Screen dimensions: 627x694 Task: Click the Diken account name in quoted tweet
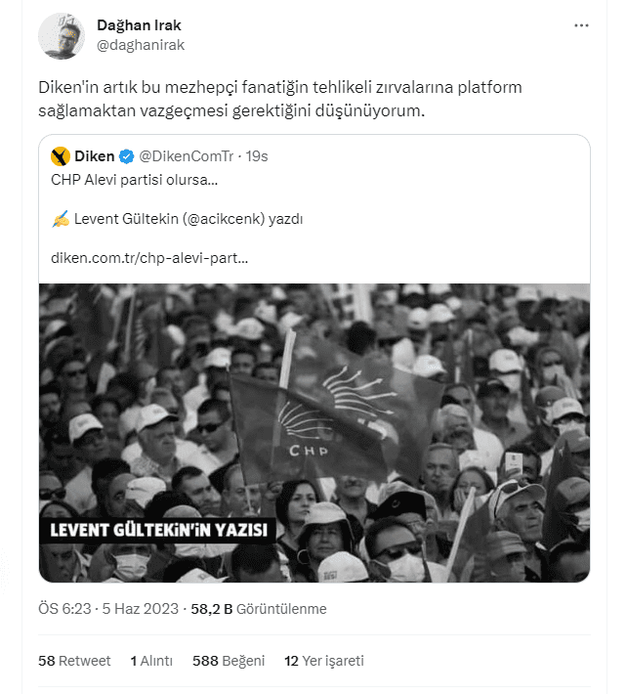click(94, 156)
